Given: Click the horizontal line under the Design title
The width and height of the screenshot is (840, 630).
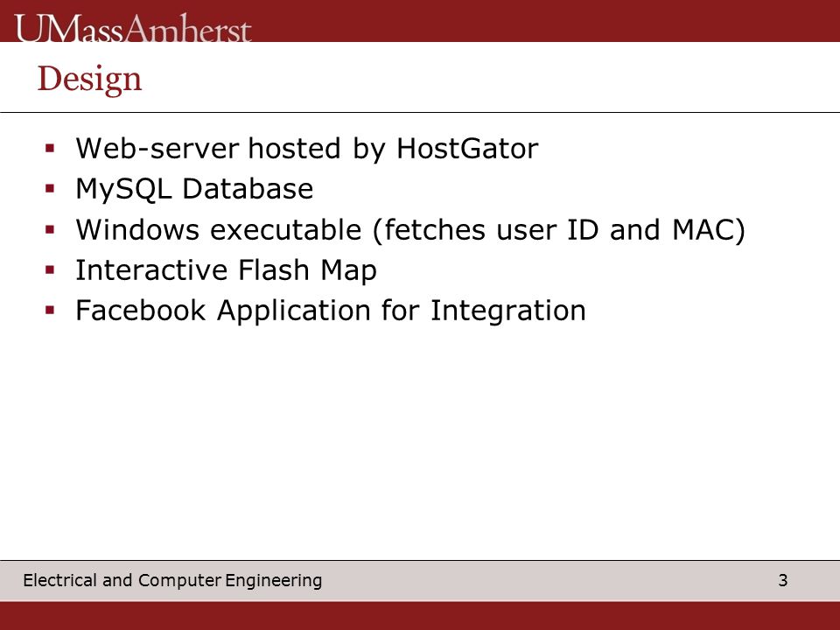Looking at the screenshot, I should (x=420, y=113).
